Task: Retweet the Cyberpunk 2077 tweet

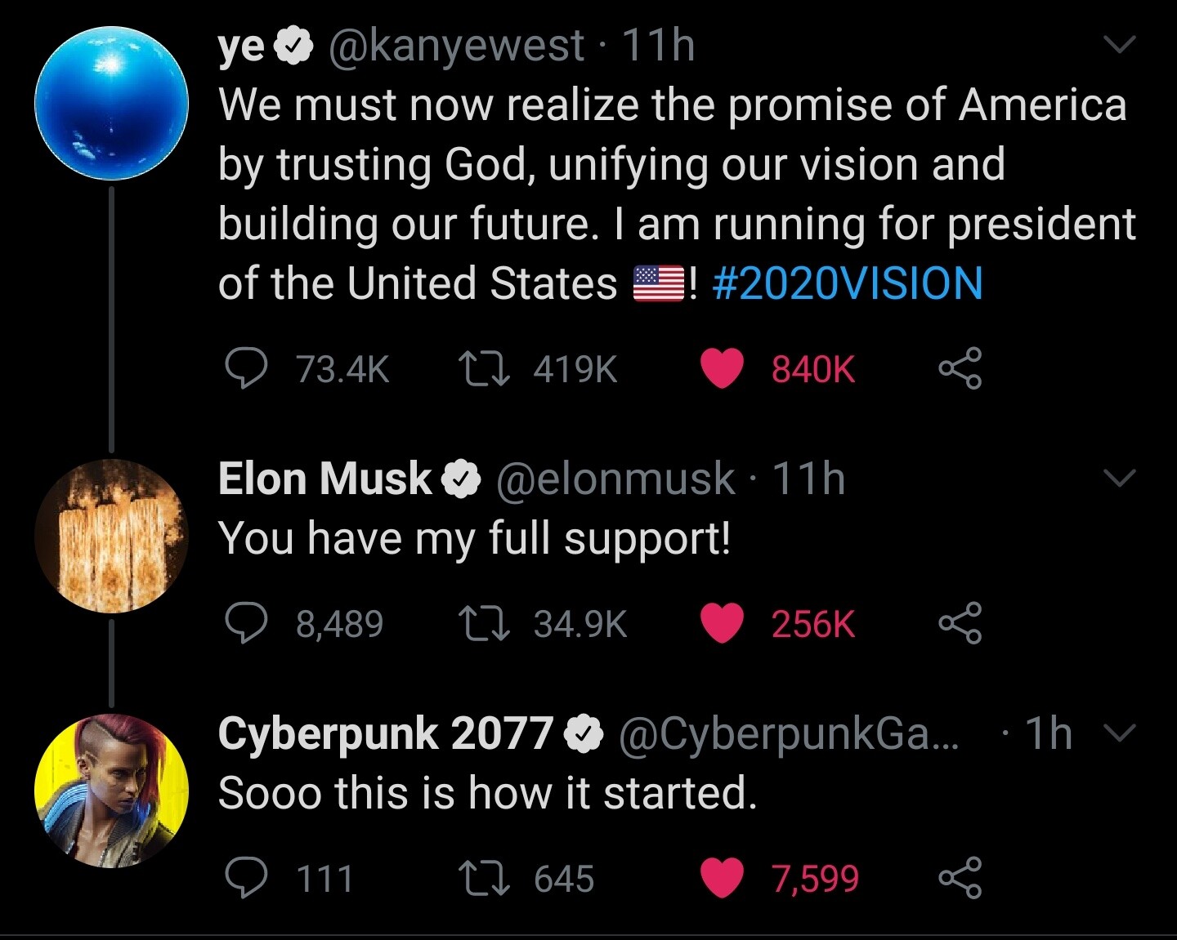Action: click(x=484, y=879)
